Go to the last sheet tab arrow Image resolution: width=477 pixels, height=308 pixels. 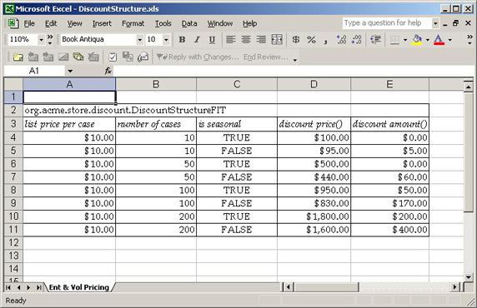click(38, 287)
